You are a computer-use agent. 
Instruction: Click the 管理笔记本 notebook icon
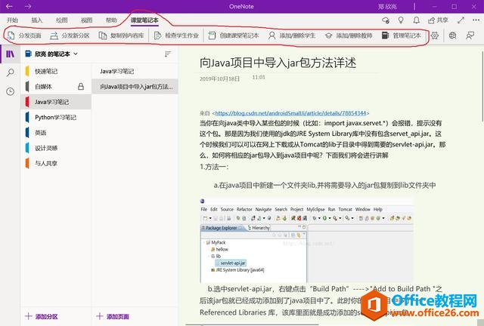coord(385,35)
